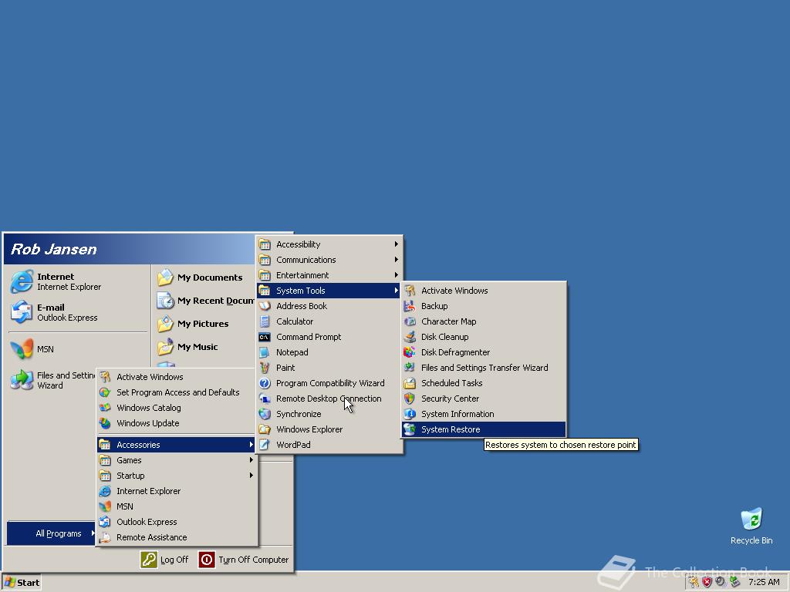The image size is (790, 592).
Task: Click the Character Map icon
Action: click(x=410, y=321)
